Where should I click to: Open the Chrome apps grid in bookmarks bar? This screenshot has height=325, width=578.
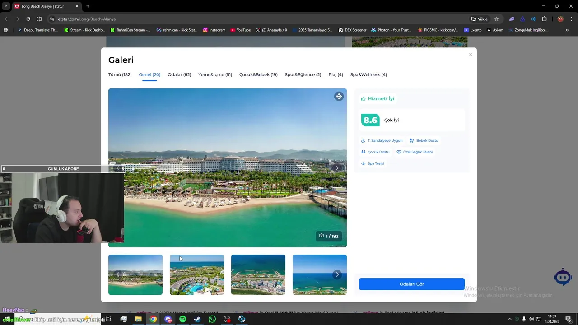[6, 30]
